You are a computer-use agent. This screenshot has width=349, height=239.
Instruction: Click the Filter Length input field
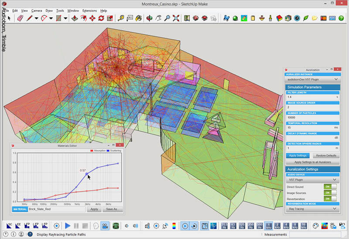tap(312, 97)
